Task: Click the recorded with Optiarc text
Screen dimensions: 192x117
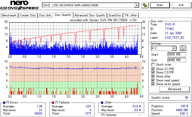Action: [103, 20]
